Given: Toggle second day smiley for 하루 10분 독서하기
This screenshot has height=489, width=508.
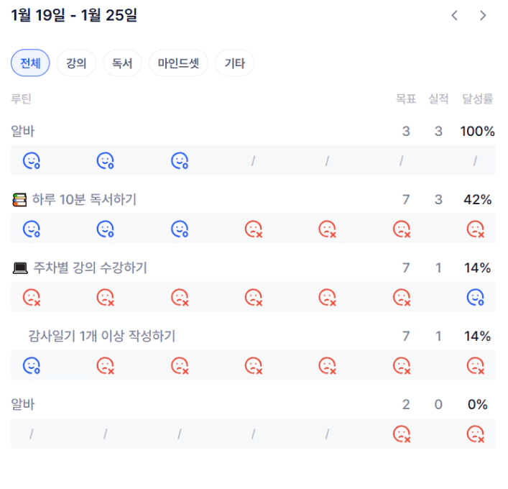Looking at the screenshot, I should click(106, 229).
